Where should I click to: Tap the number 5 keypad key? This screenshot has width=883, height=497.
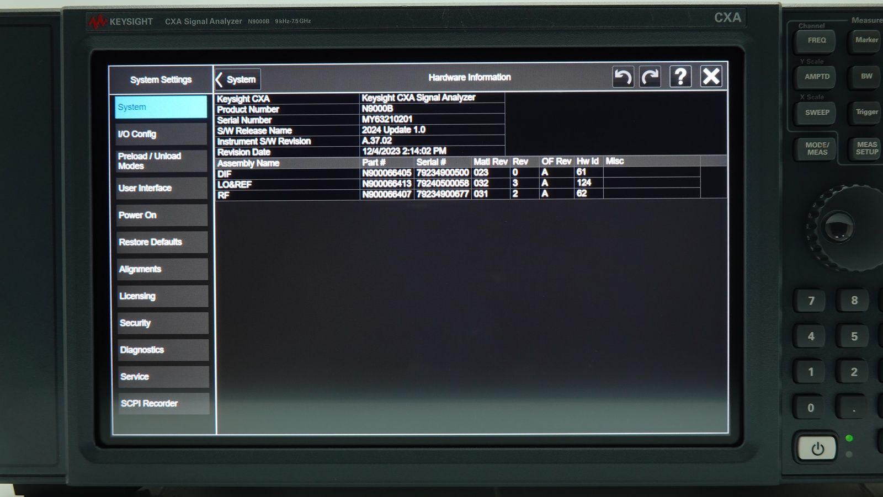click(854, 336)
